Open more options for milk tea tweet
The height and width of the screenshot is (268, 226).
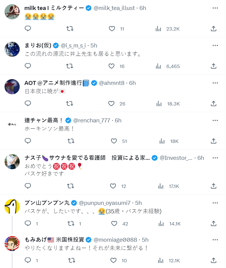[215, 8]
